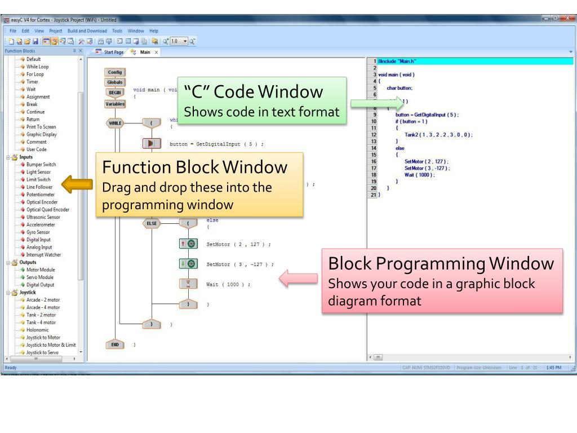Open the Build and Download menu
This screenshot has height=433, width=577.
[87, 31]
